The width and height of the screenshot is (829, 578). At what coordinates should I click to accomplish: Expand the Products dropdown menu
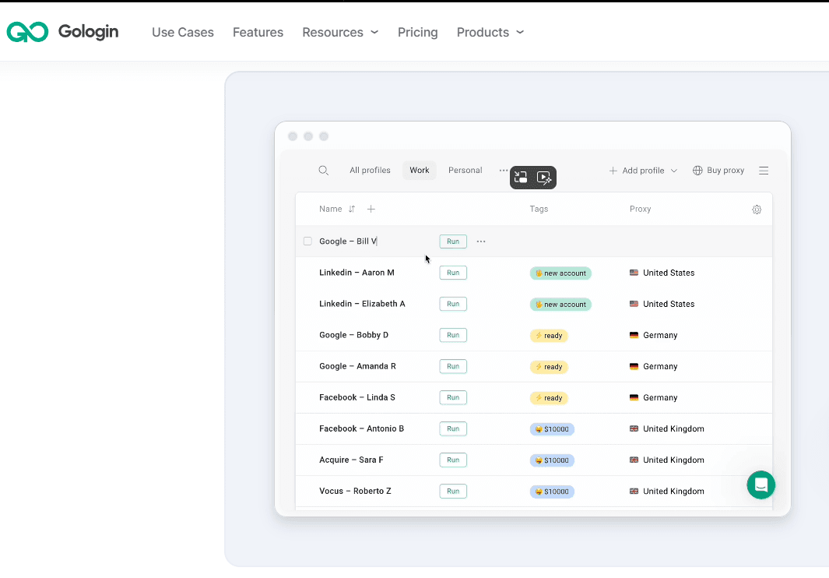coord(490,32)
